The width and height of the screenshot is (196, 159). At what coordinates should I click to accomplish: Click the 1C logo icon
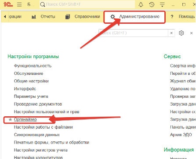click(x=8, y=4)
